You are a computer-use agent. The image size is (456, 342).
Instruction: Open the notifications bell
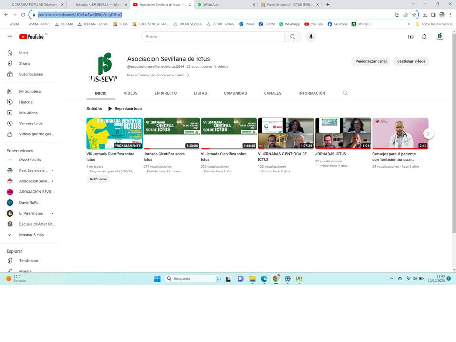click(424, 36)
